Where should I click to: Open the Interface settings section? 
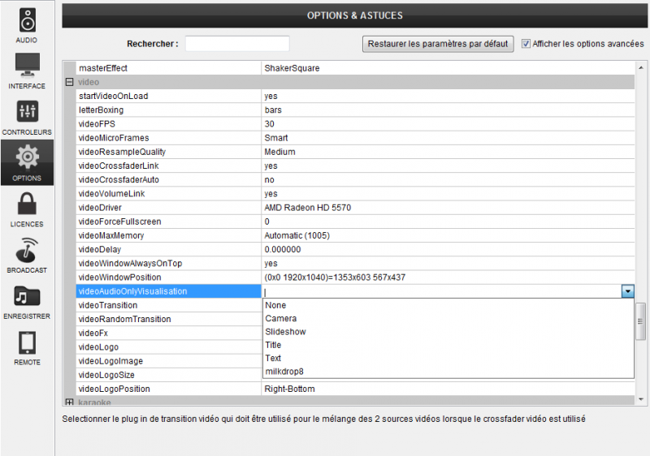coord(27,71)
